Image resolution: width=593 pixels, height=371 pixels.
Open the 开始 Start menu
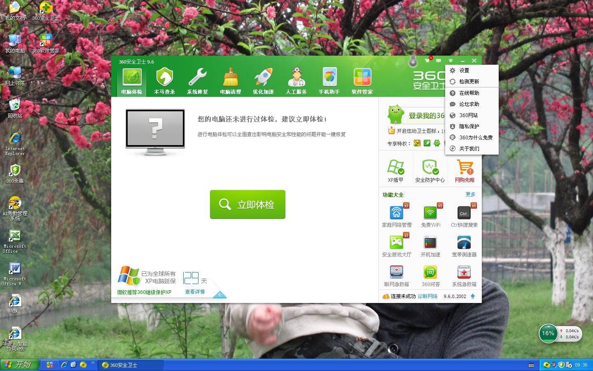[19, 365]
